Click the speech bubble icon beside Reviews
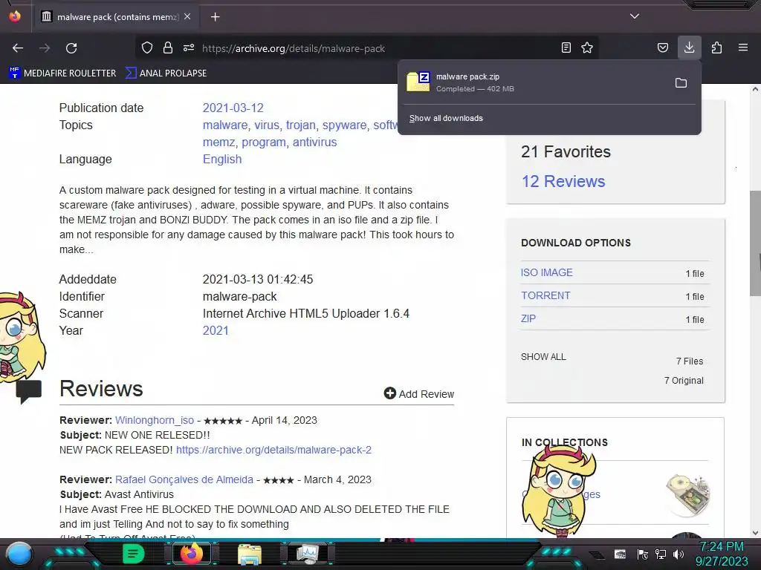 [x=29, y=390]
